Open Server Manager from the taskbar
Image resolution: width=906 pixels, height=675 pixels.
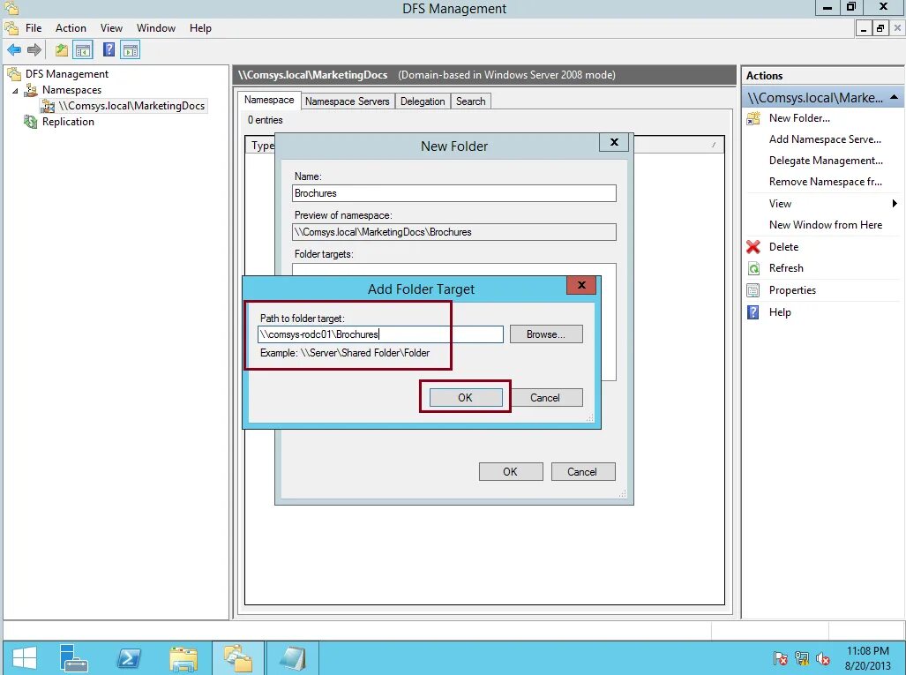[x=73, y=658]
